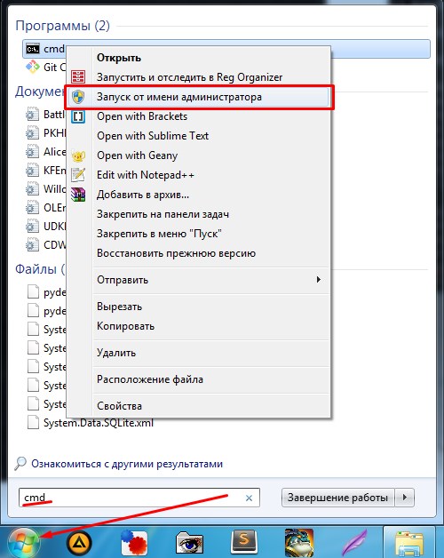Image resolution: width=444 pixels, height=558 pixels.
Task: Click the Программы (2) heading
Action: [x=63, y=26]
